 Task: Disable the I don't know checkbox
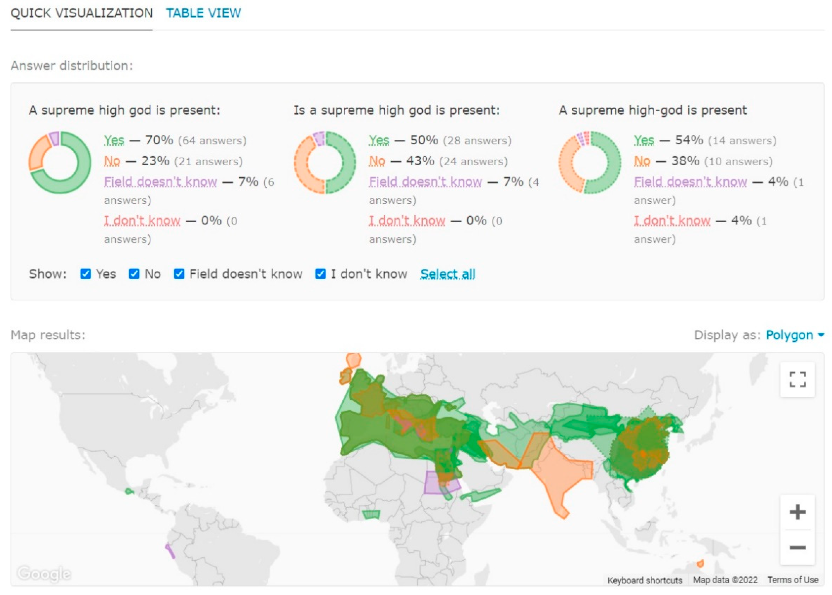[320, 274]
